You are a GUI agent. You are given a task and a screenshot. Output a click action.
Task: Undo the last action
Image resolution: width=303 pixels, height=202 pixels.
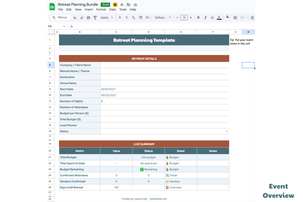75,17
